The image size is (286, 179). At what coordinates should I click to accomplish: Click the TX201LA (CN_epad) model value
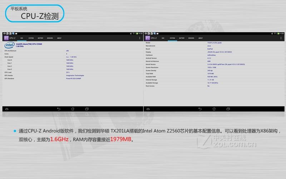[x=214, y=43]
